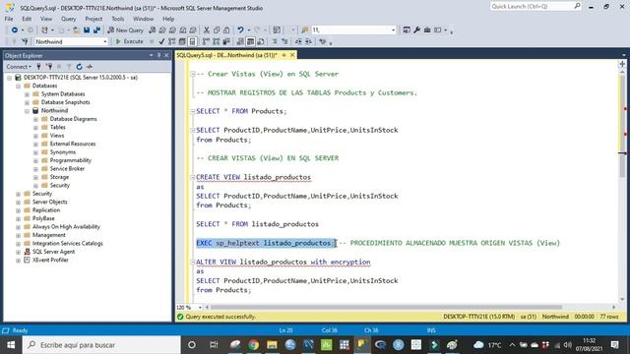Select Results to File mode
This screenshot has width=630, height=354.
[x=261, y=41]
